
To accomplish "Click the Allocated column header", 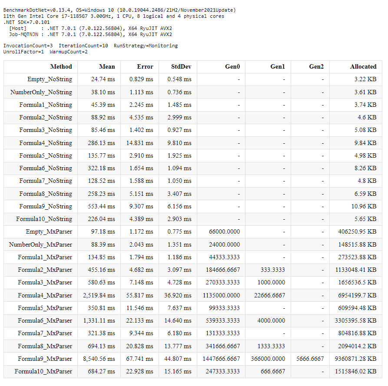I will click(x=363, y=66).
